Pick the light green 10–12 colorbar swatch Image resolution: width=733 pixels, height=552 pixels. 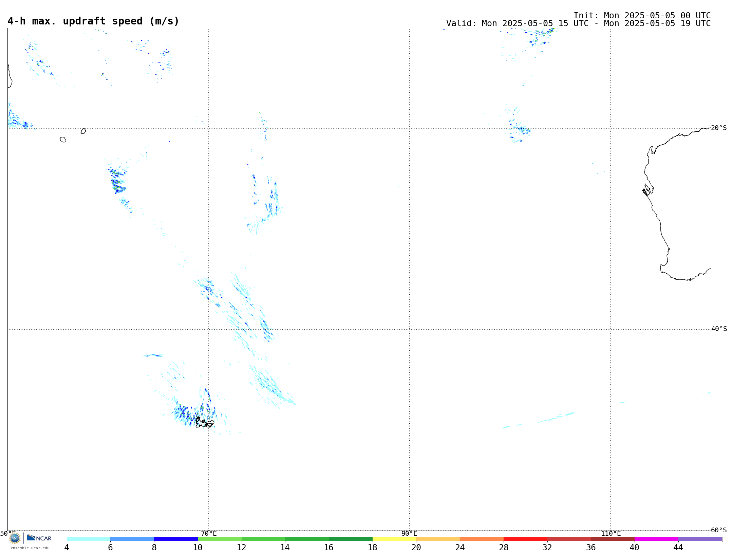tap(220, 539)
